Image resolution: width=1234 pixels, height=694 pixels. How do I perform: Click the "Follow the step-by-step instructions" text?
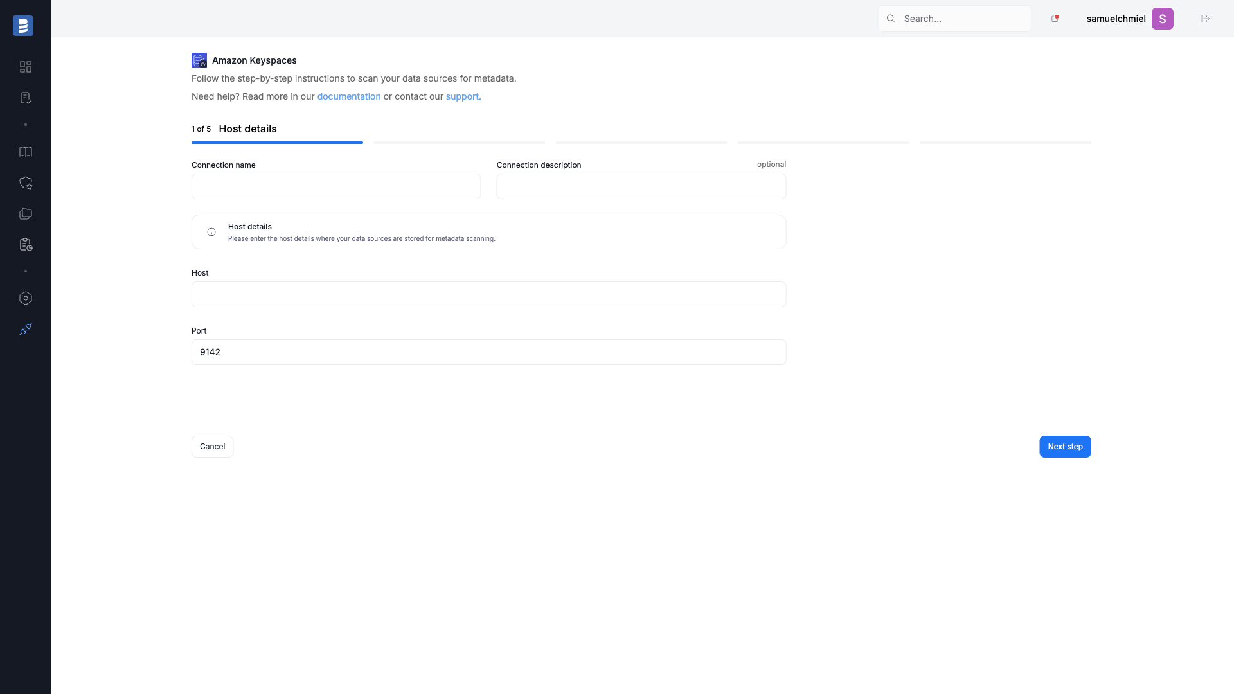pos(354,78)
